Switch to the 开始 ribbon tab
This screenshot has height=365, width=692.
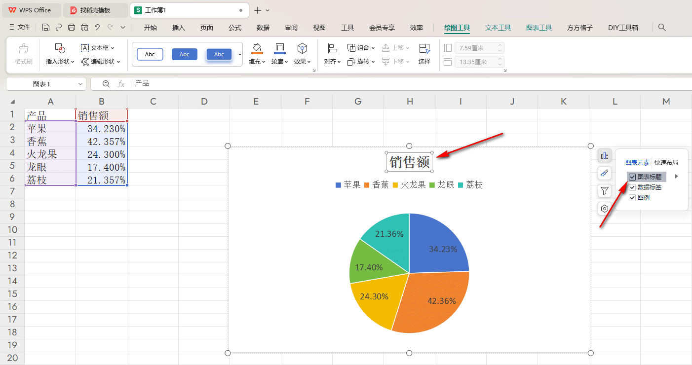click(151, 28)
